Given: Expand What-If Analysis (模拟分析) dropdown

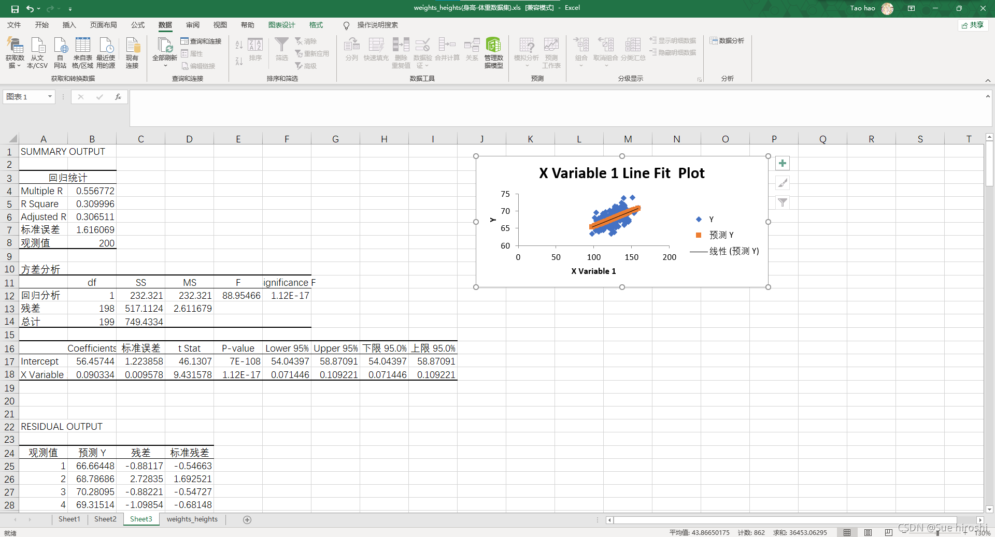Looking at the screenshot, I should pyautogui.click(x=527, y=66).
